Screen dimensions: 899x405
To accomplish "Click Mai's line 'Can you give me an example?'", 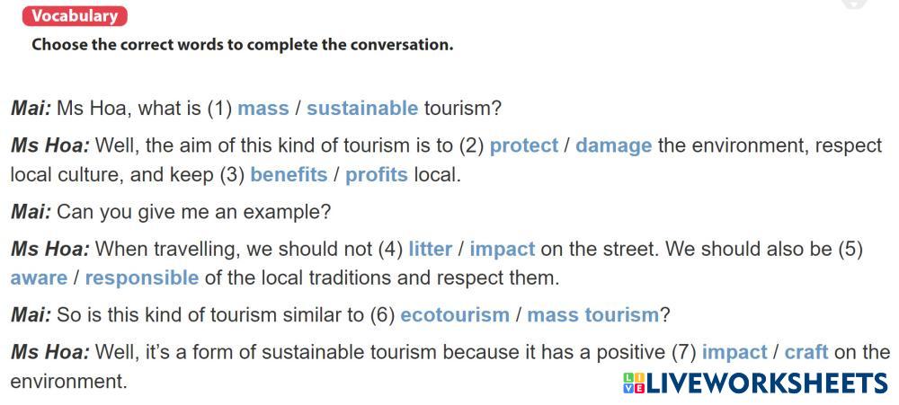I will (193, 212).
